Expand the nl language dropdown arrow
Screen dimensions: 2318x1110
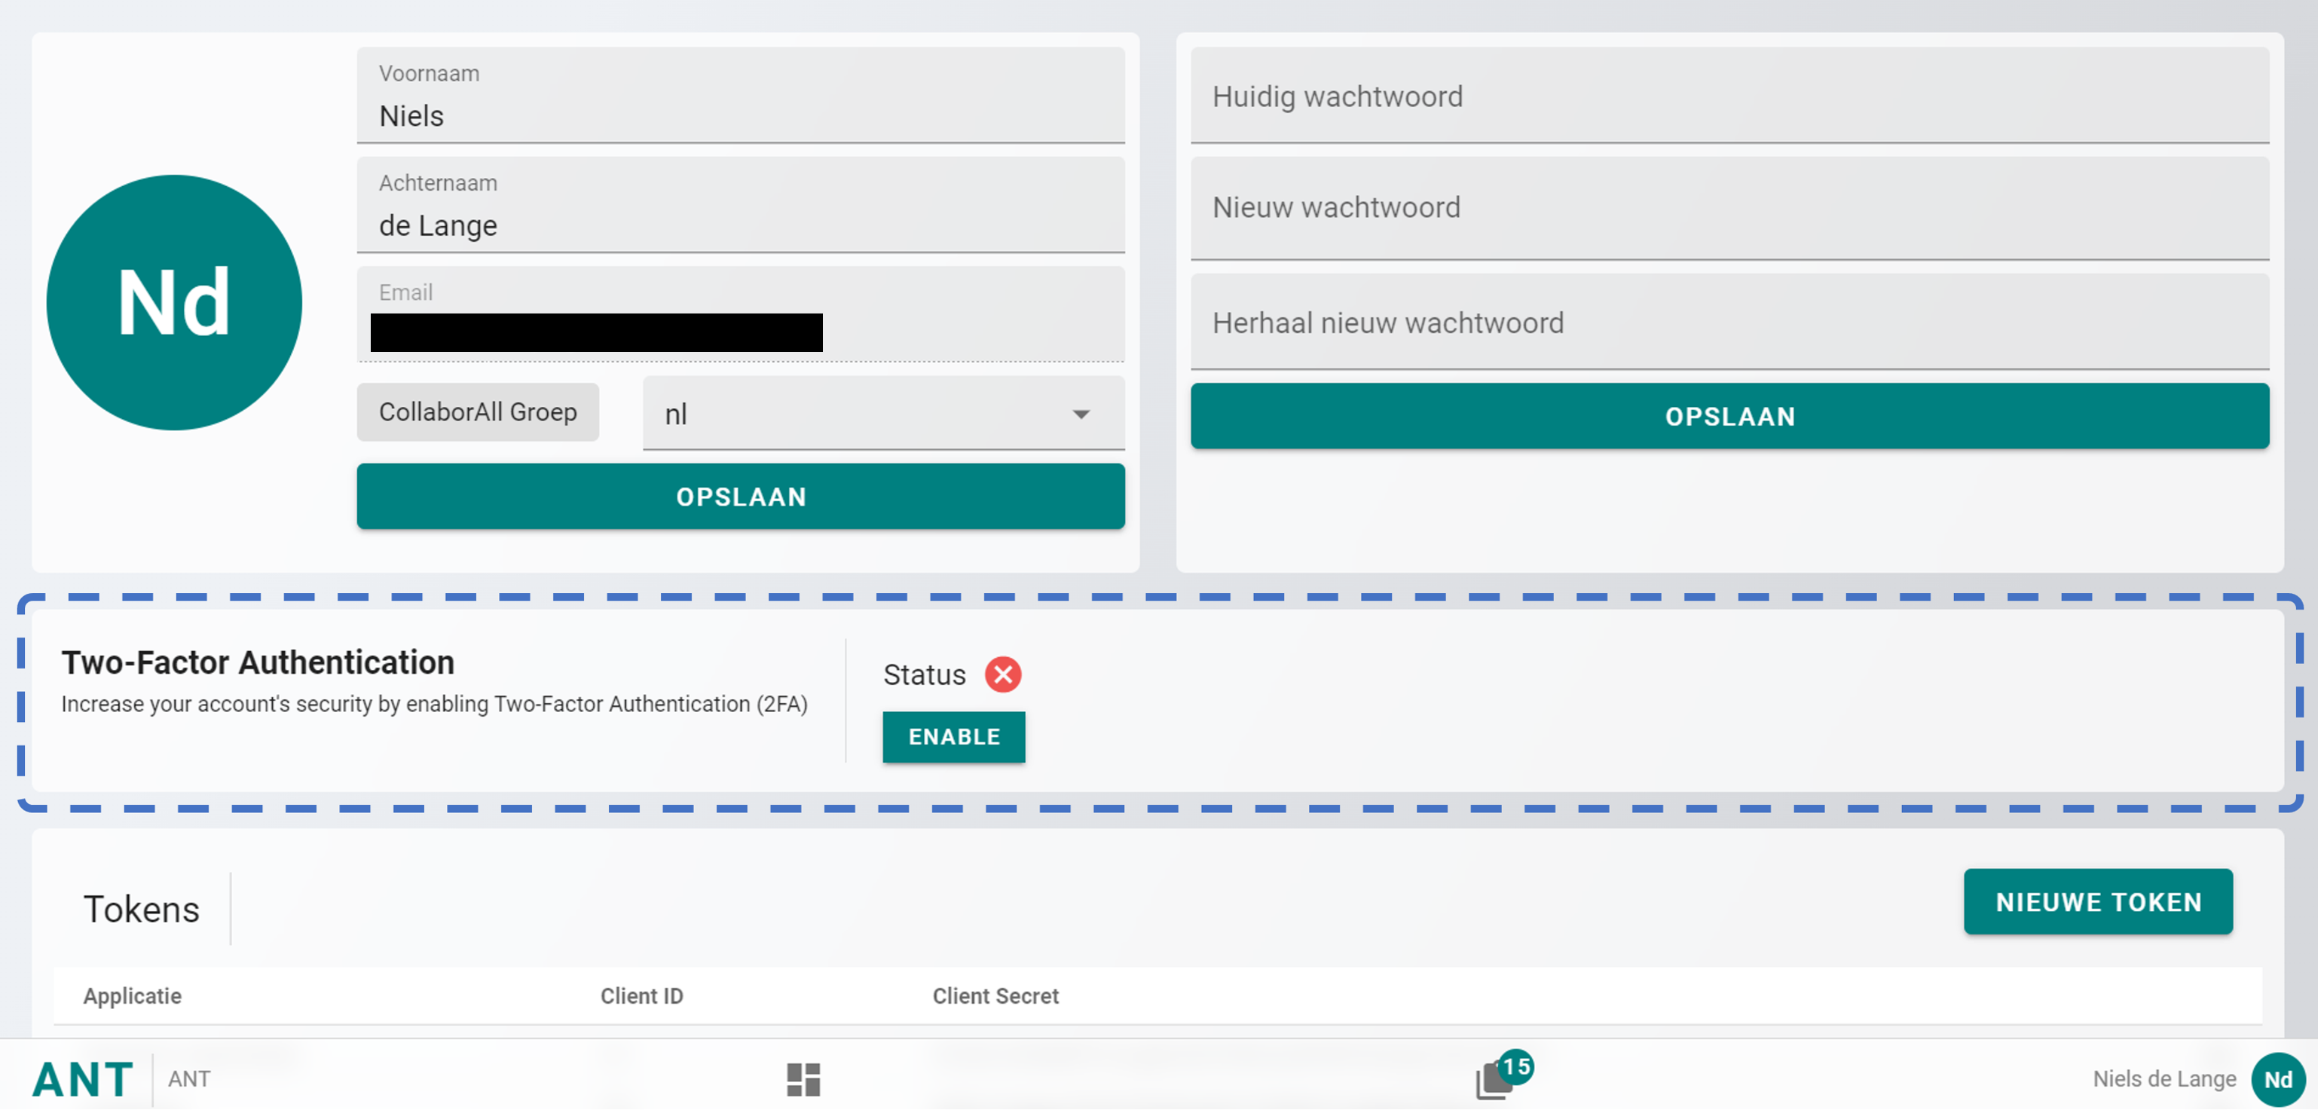1081,414
